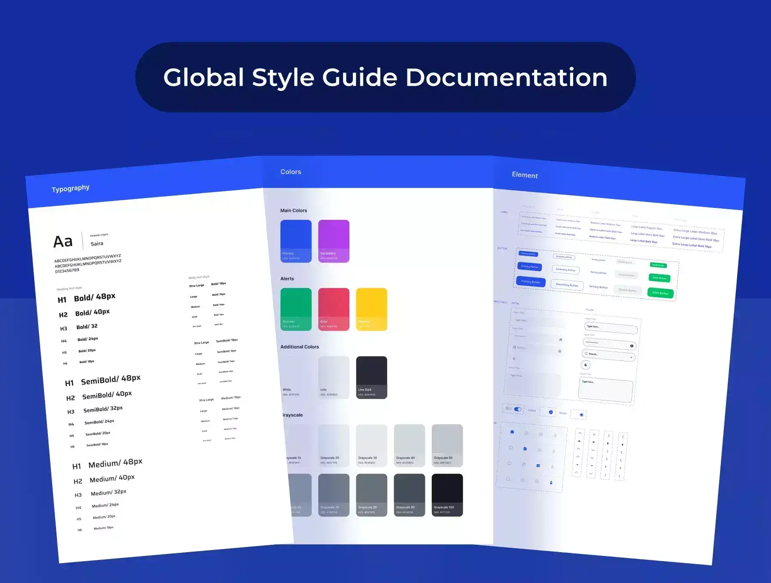
Task: Select the purple Secondary color swatch
Action: [334, 241]
